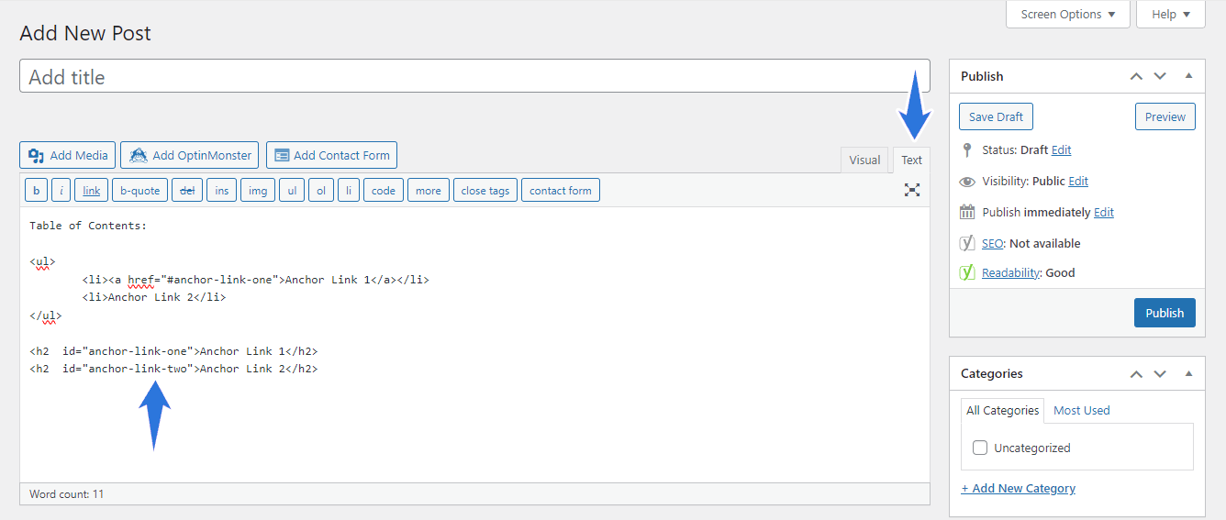Edit the post Visibility
This screenshot has width=1226, height=520.
1078,181
